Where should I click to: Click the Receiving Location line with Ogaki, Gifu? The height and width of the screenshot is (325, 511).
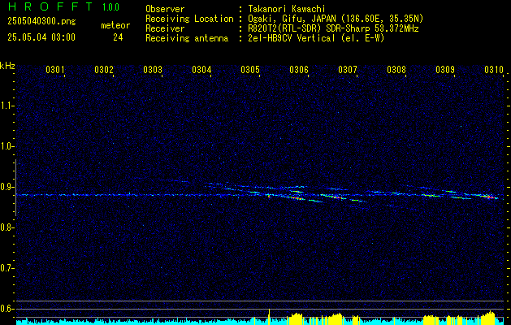284,19
